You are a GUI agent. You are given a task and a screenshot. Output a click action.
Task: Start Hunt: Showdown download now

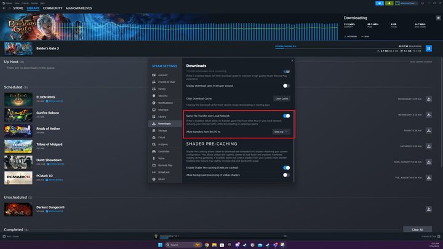[x=429, y=162]
